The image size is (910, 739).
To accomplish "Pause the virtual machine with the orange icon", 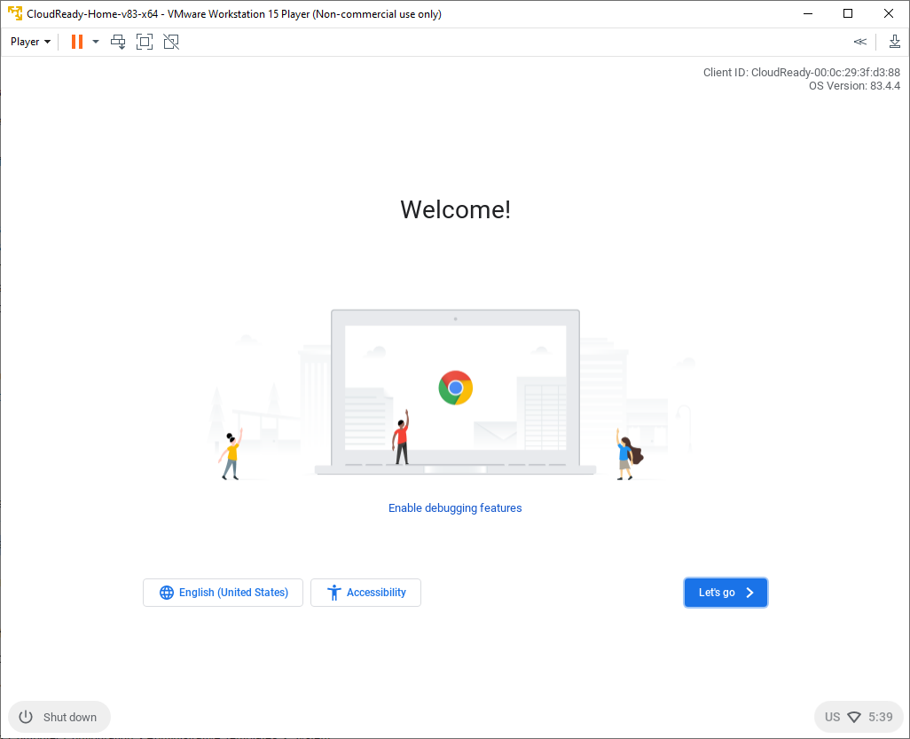I will tap(77, 42).
